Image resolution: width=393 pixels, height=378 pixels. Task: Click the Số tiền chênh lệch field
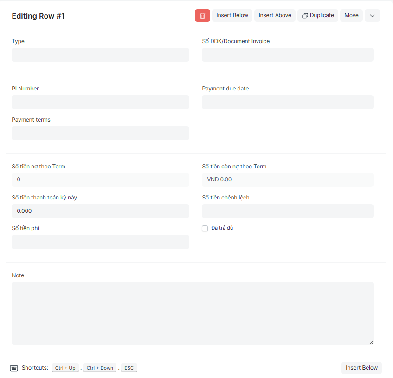pyautogui.click(x=287, y=211)
